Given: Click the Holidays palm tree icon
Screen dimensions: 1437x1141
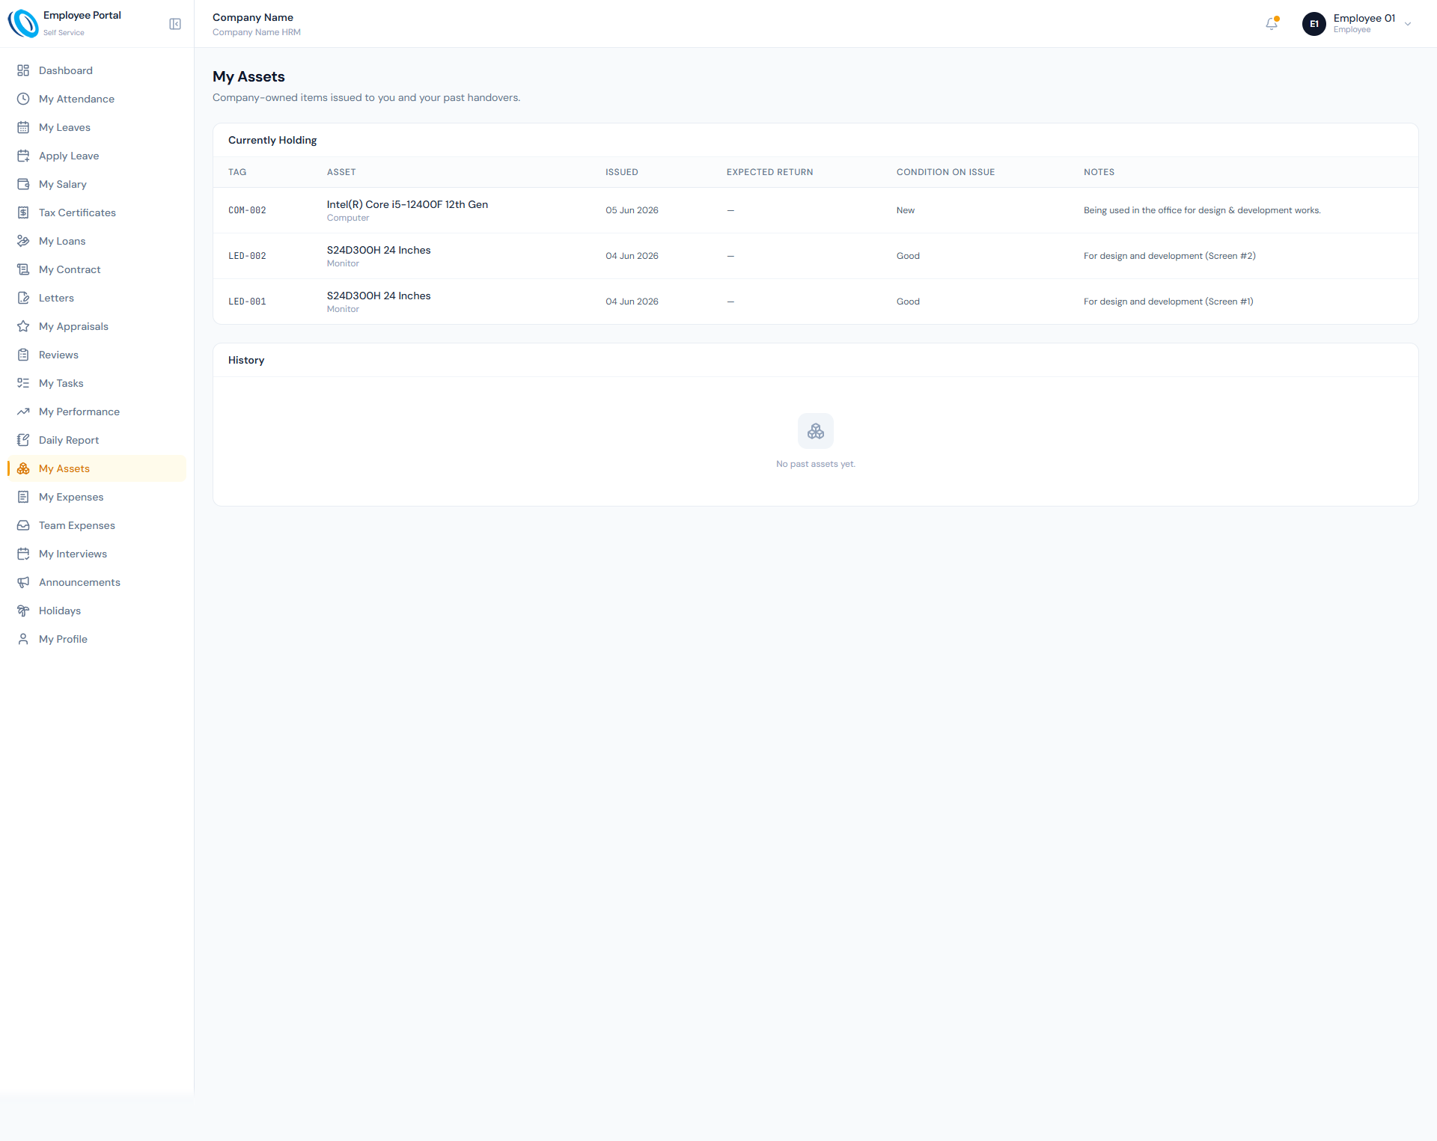Looking at the screenshot, I should 23,611.
